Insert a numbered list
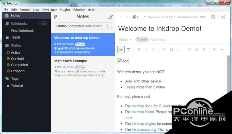This screenshot has width=232, height=134. coord(197,50)
